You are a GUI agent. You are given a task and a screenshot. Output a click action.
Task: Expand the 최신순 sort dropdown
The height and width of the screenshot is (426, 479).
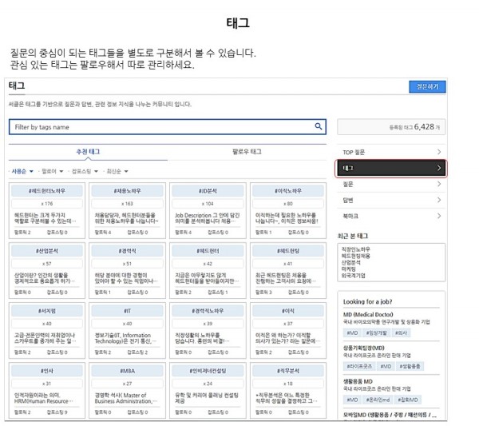pos(116,171)
